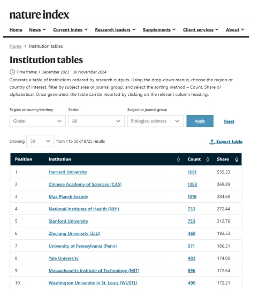259x298 pixels.
Task: Open Harvard University link
Action: 68,172
